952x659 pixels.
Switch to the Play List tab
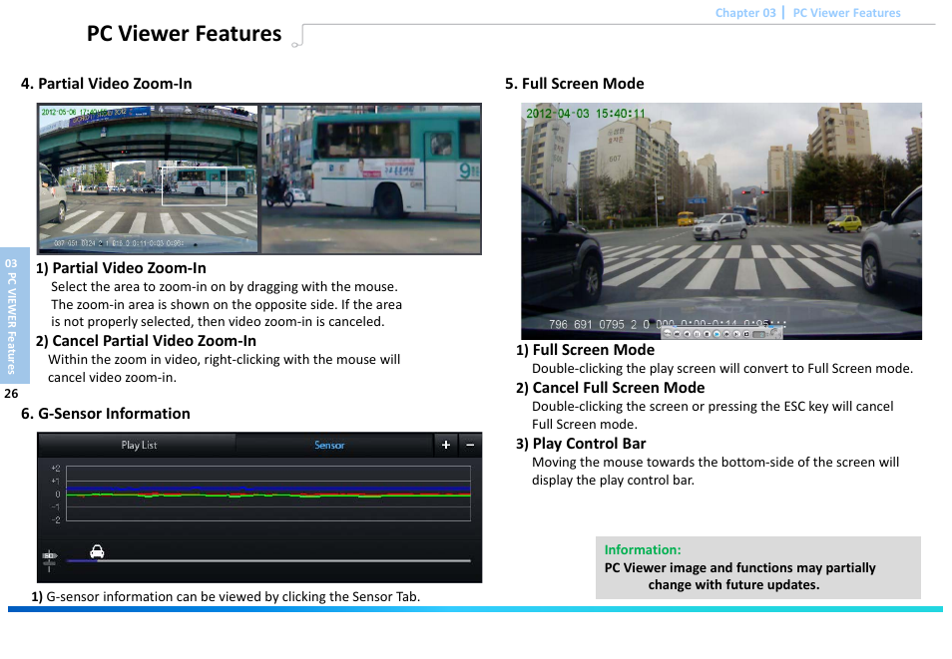pos(139,445)
